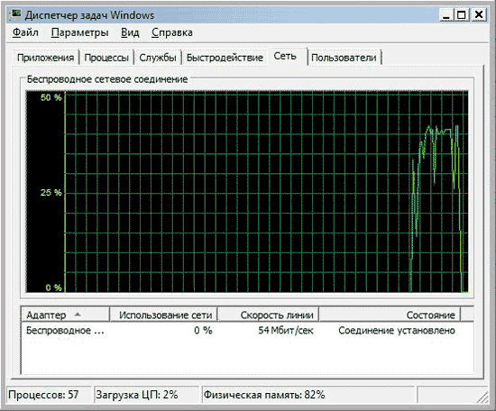This screenshot has height=411, width=496.
Task: Sort by Использование сети column header
Action: [164, 315]
